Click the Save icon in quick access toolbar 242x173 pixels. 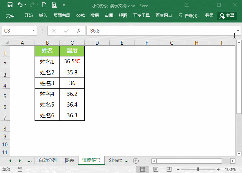(10, 5)
